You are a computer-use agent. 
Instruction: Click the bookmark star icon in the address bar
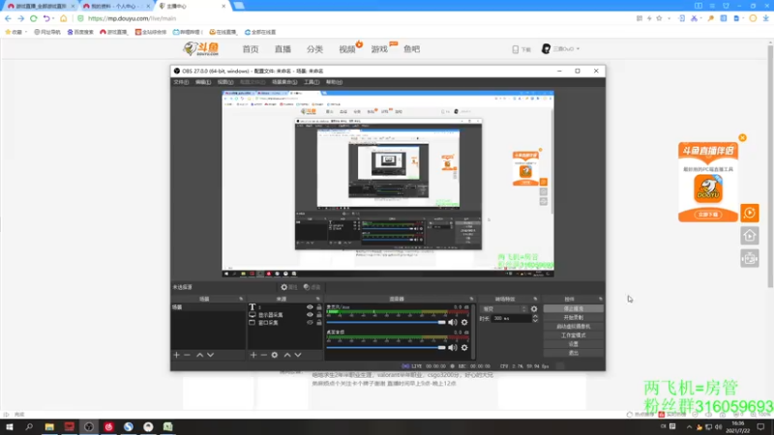659,18
